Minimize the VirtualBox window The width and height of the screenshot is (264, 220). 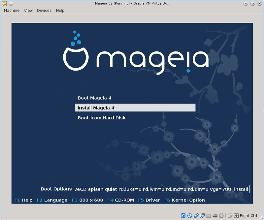click(x=246, y=3)
